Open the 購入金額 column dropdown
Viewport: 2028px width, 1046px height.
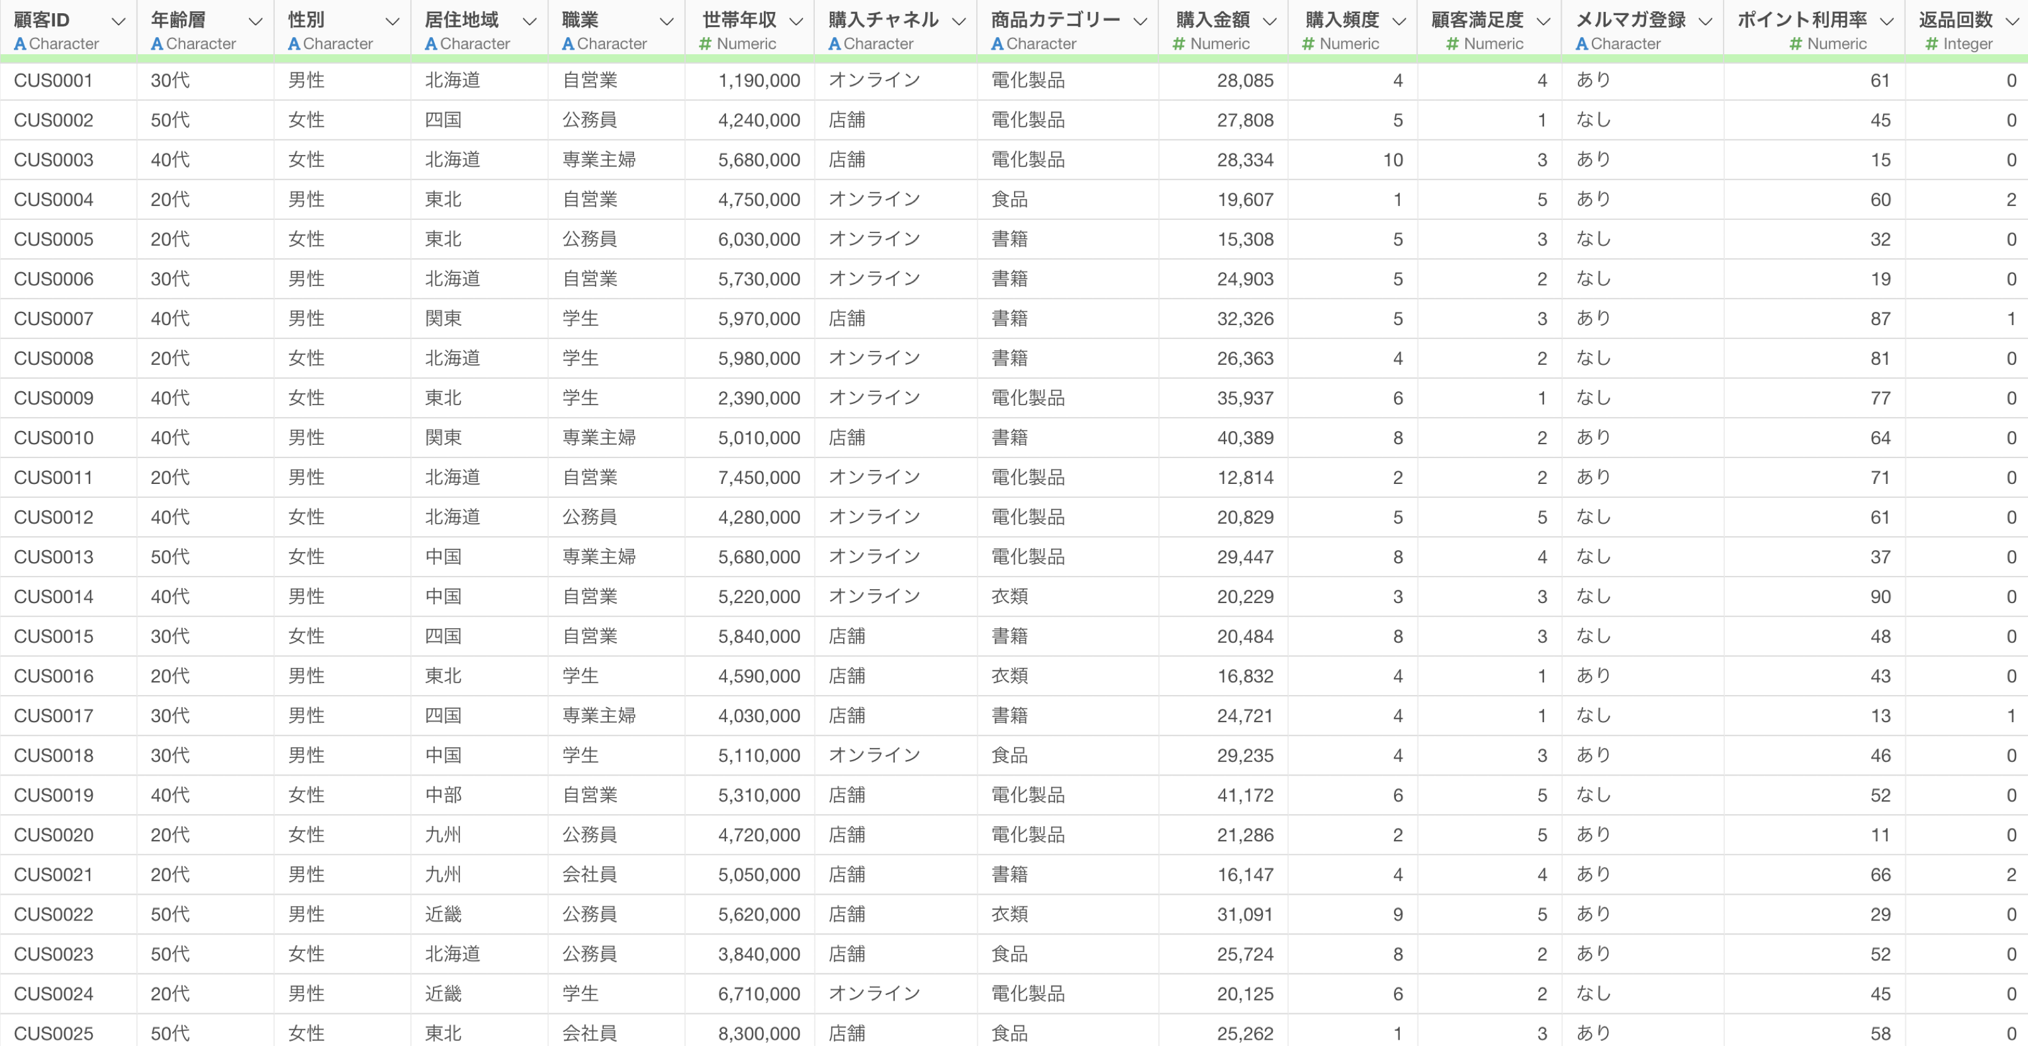(1269, 21)
